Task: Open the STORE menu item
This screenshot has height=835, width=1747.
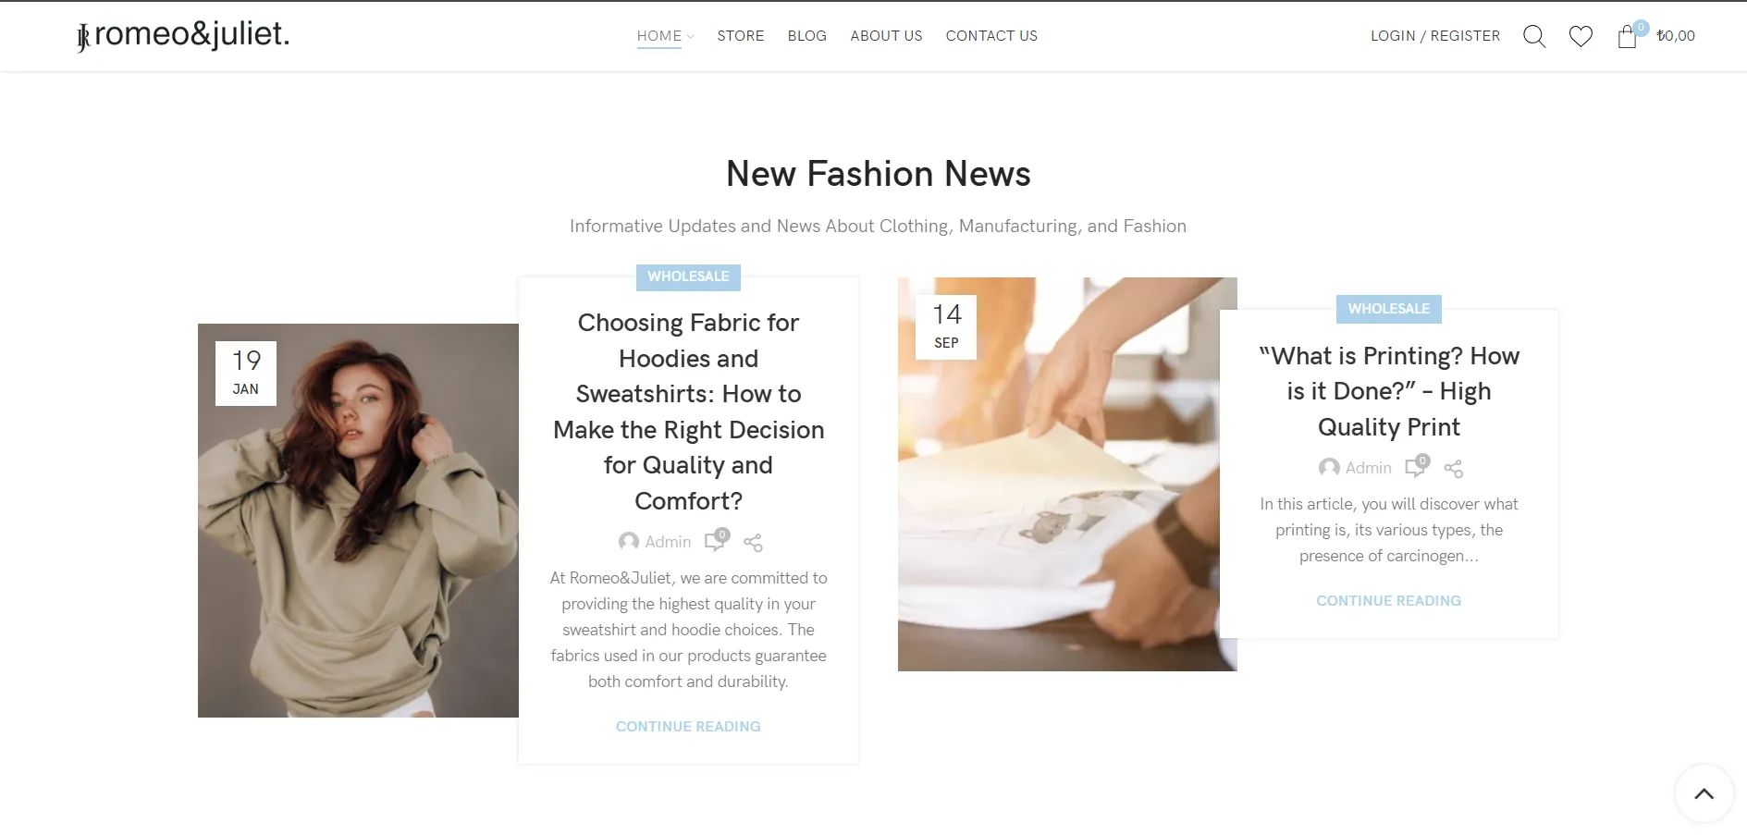Action: (x=740, y=36)
